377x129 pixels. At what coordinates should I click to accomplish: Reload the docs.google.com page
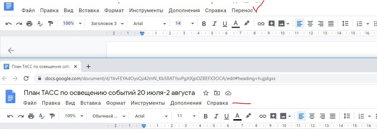tap(26, 78)
